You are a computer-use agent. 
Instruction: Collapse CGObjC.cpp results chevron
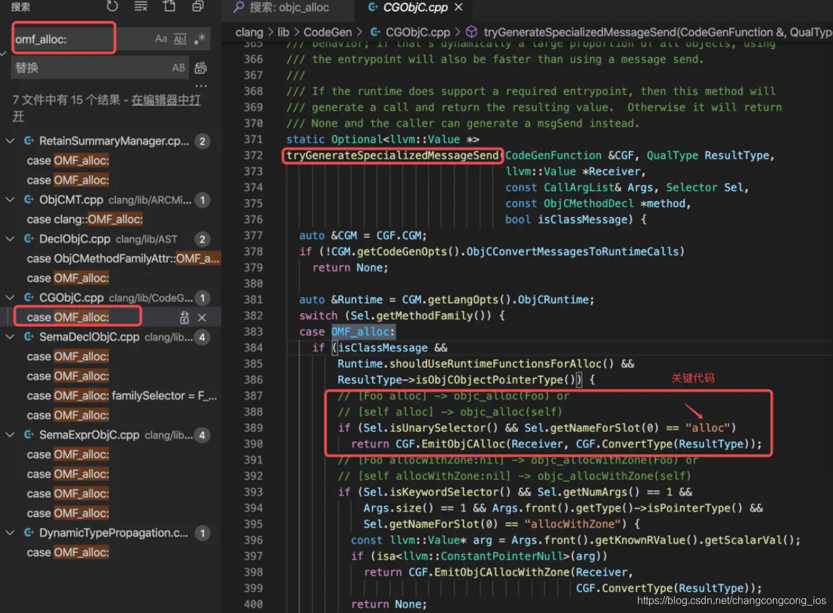[x=10, y=298]
